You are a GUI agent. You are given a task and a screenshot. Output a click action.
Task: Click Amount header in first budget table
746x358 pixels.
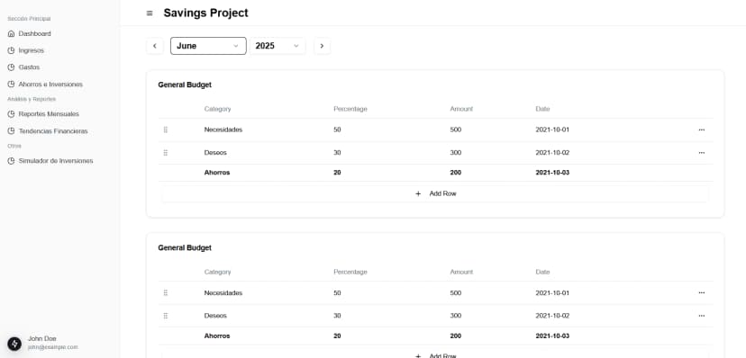tap(461, 109)
